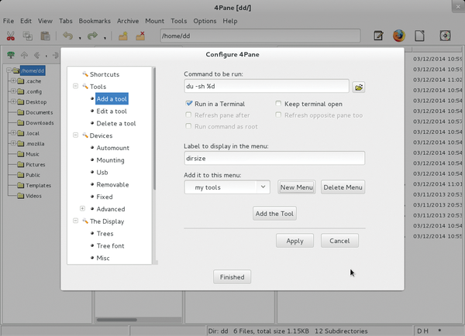The image size is (465, 336).
Task: Browse for command using folder icon
Action: click(359, 87)
